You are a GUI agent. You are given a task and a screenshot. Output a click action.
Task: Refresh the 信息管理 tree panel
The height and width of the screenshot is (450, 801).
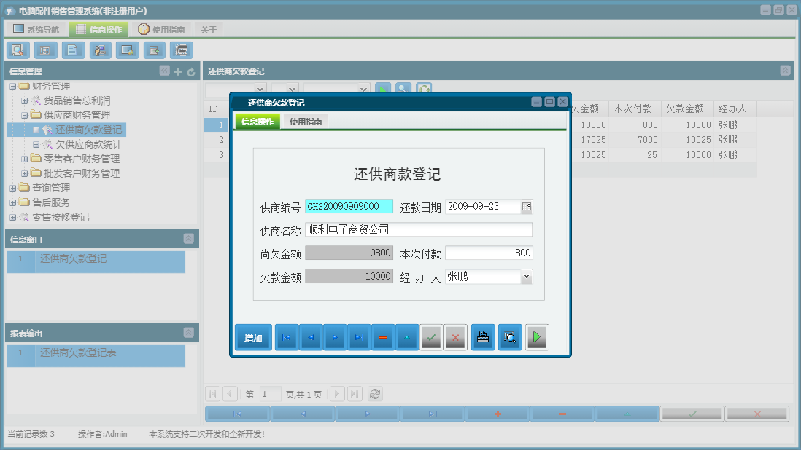[x=190, y=72]
